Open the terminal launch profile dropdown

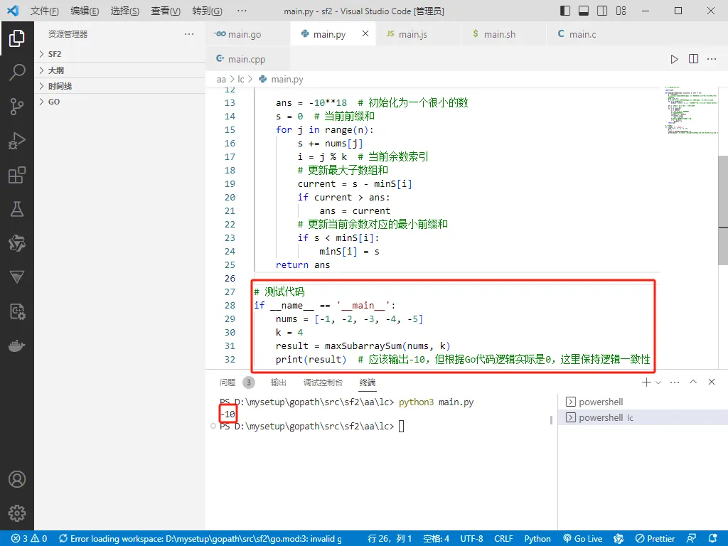click(x=658, y=382)
